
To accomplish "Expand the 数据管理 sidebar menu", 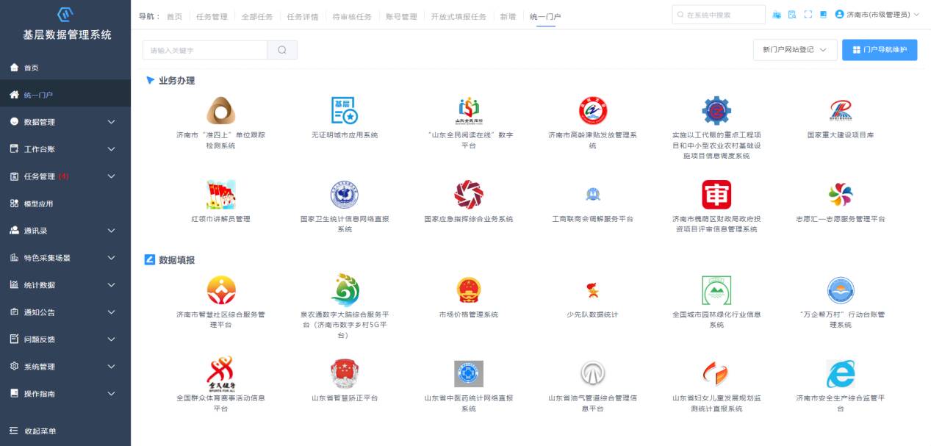I will (65, 122).
